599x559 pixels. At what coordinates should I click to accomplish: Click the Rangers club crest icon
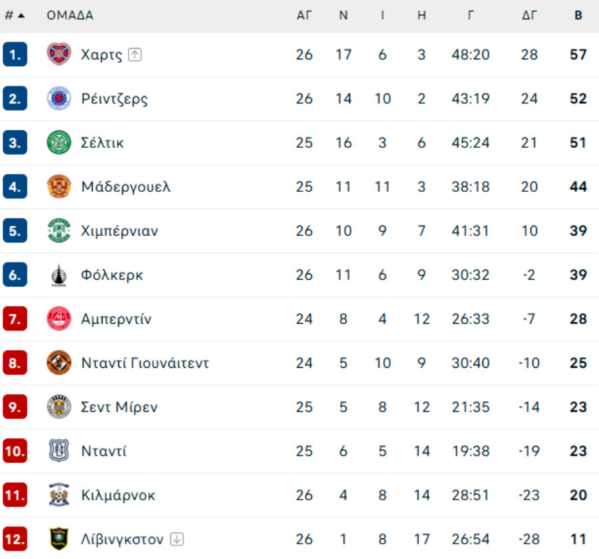coord(59,99)
